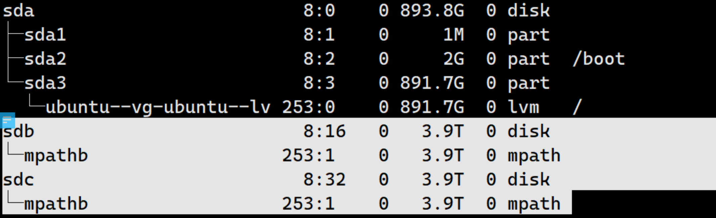The width and height of the screenshot is (716, 218).
Task: Select the sda1 partition entry
Action: tap(45, 35)
